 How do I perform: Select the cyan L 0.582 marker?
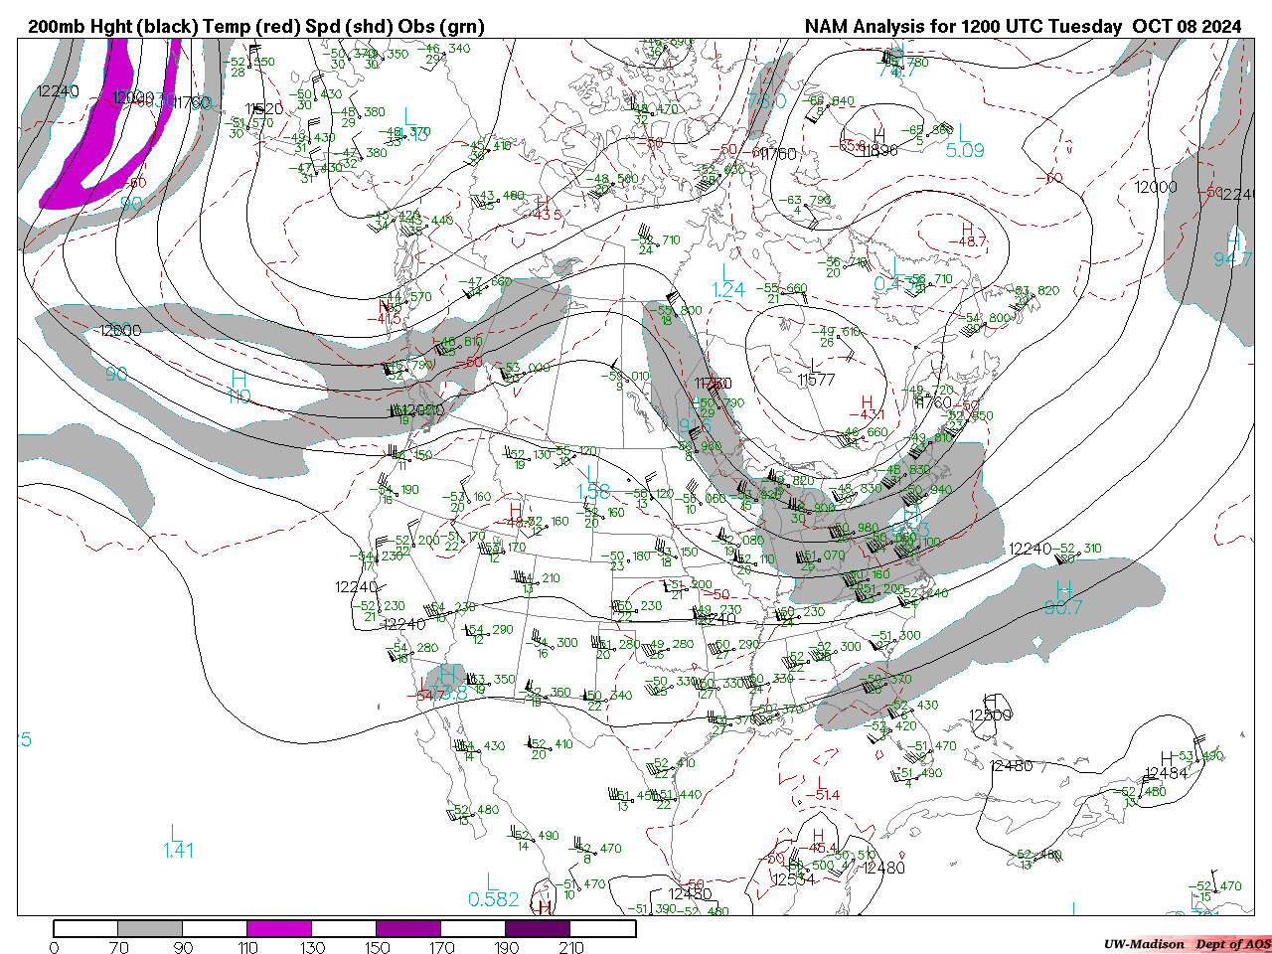493,891
